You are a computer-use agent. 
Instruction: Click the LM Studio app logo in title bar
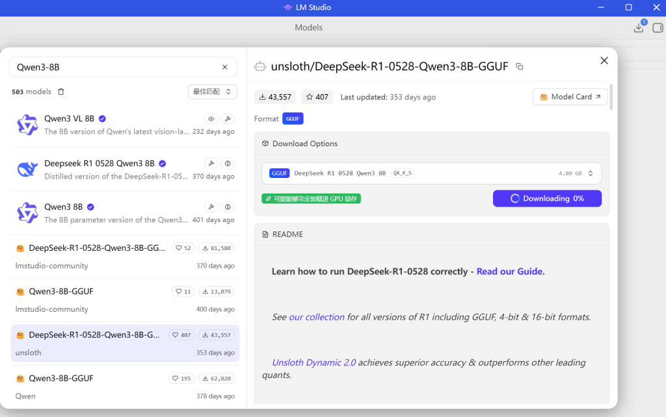coord(287,8)
